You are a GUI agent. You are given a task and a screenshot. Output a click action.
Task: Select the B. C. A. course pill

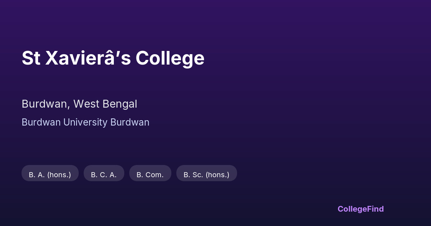[104, 175]
